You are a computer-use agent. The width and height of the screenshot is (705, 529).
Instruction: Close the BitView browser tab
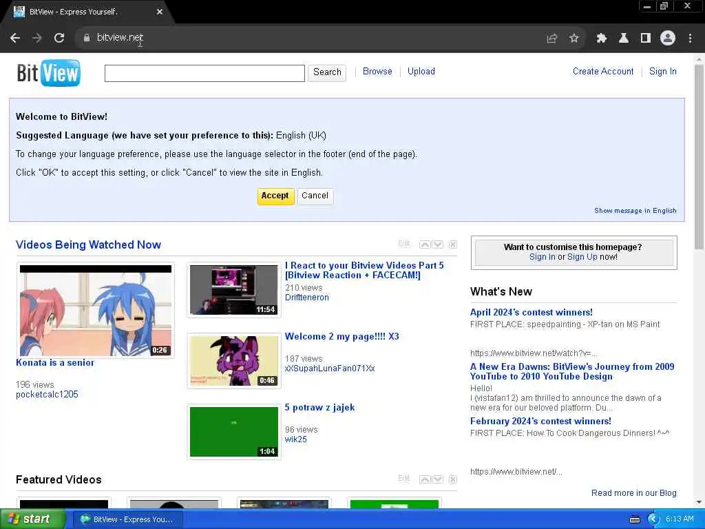[160, 12]
